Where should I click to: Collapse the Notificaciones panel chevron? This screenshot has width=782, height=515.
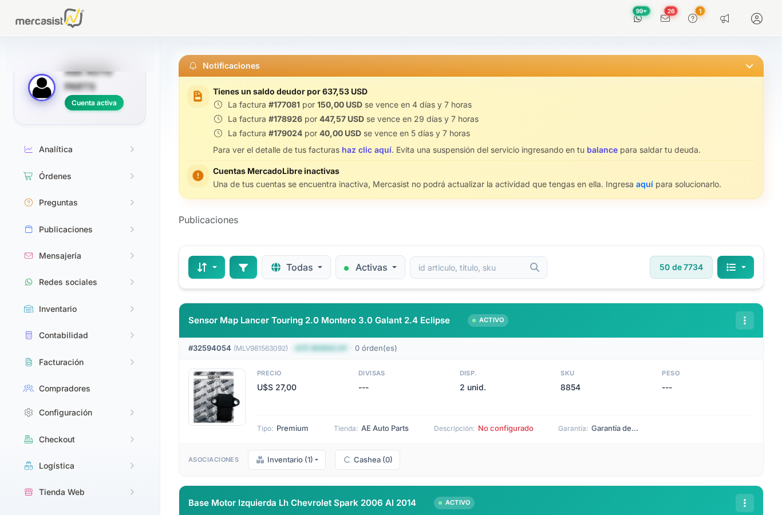pos(749,66)
